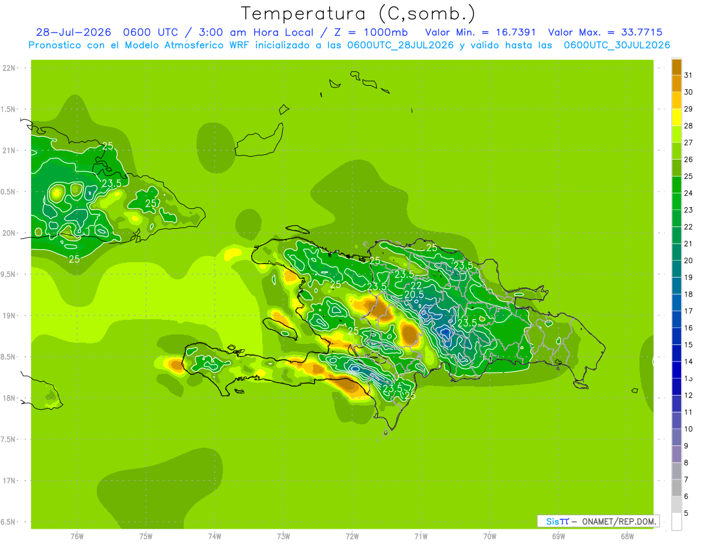Click the "18N" latitude axis label
This screenshot has width=704, height=544.
click(9, 398)
